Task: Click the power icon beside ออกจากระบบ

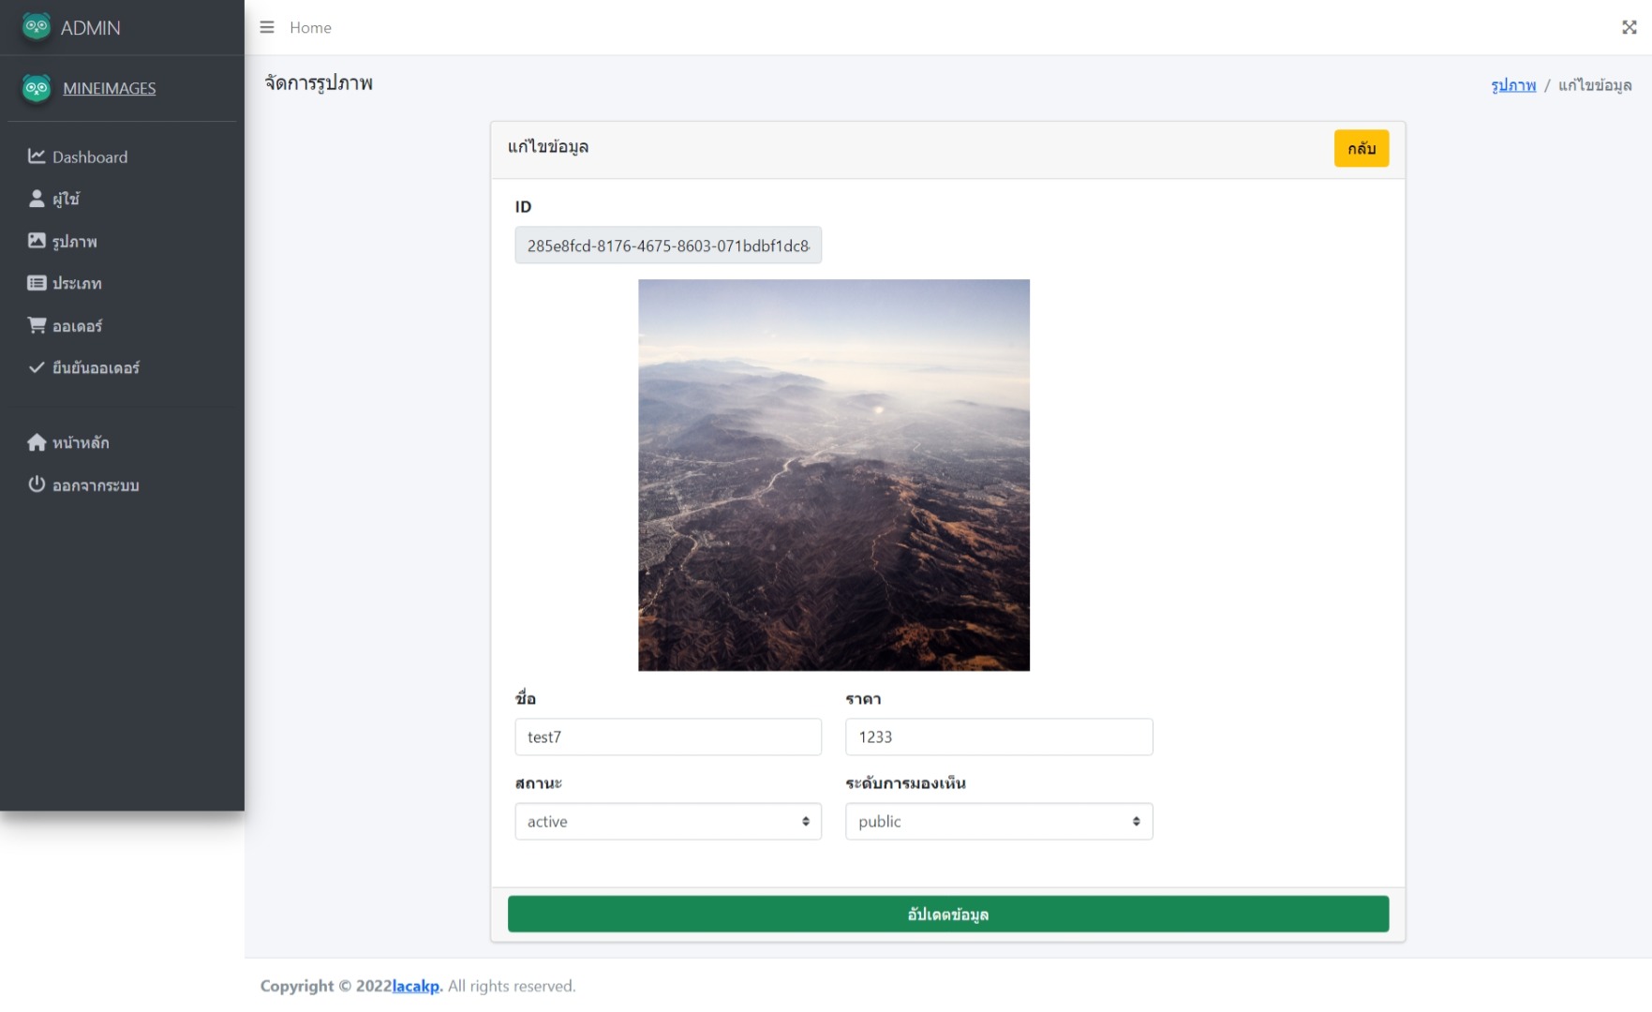Action: click(x=37, y=484)
